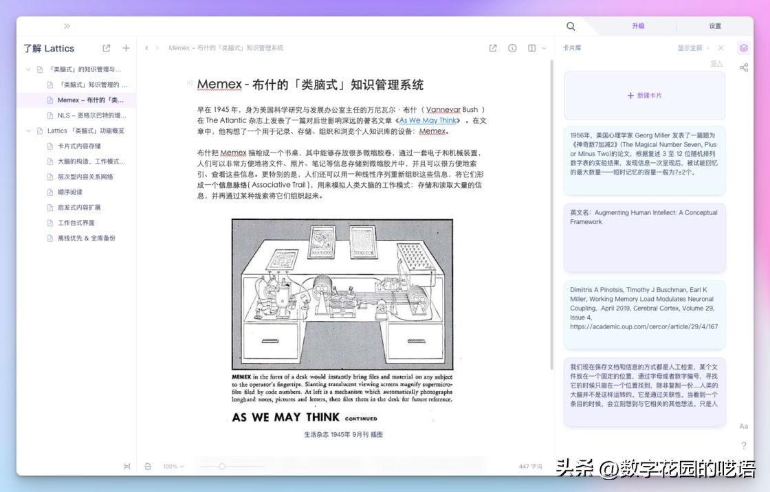Open the relation graph icon in right rail

coord(744,67)
